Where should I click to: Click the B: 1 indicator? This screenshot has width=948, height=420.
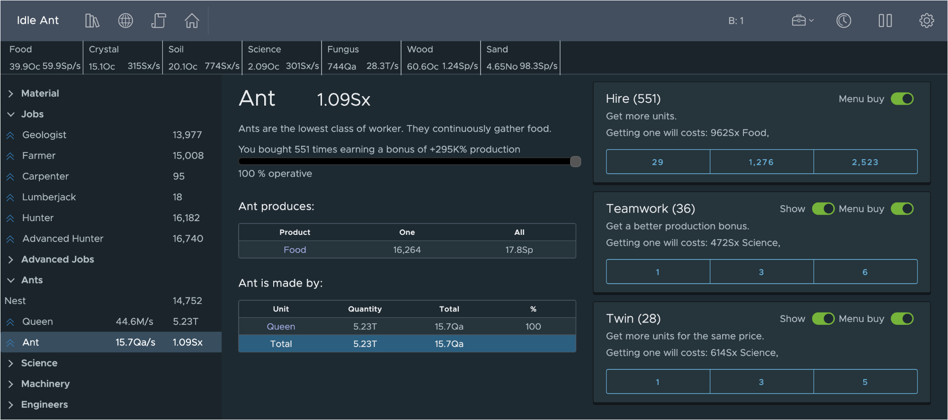[736, 21]
